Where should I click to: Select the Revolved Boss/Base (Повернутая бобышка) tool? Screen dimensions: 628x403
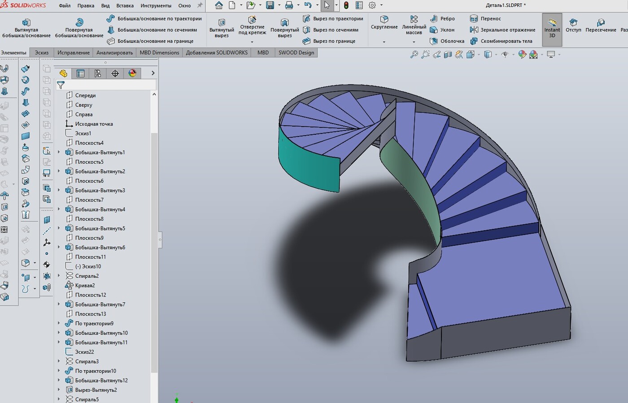pos(79,22)
